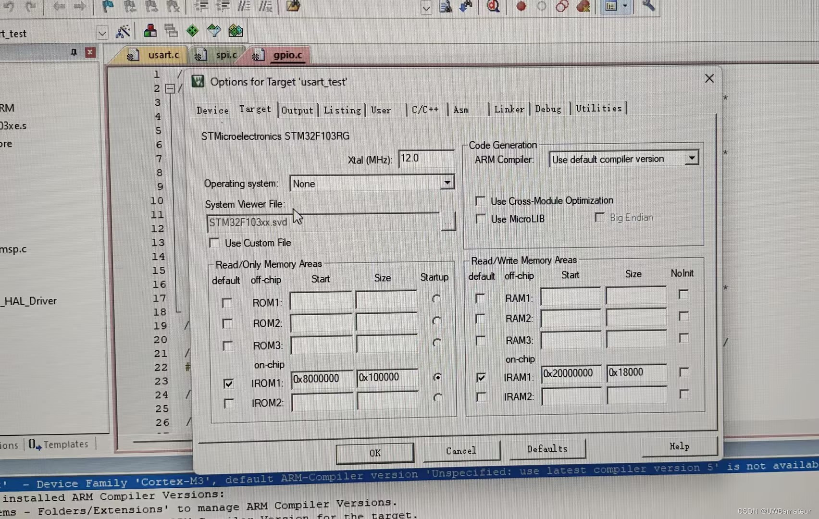Viewport: 819px width, 519px height.
Task: Switch to the C/C++ tab
Action: [x=425, y=109]
